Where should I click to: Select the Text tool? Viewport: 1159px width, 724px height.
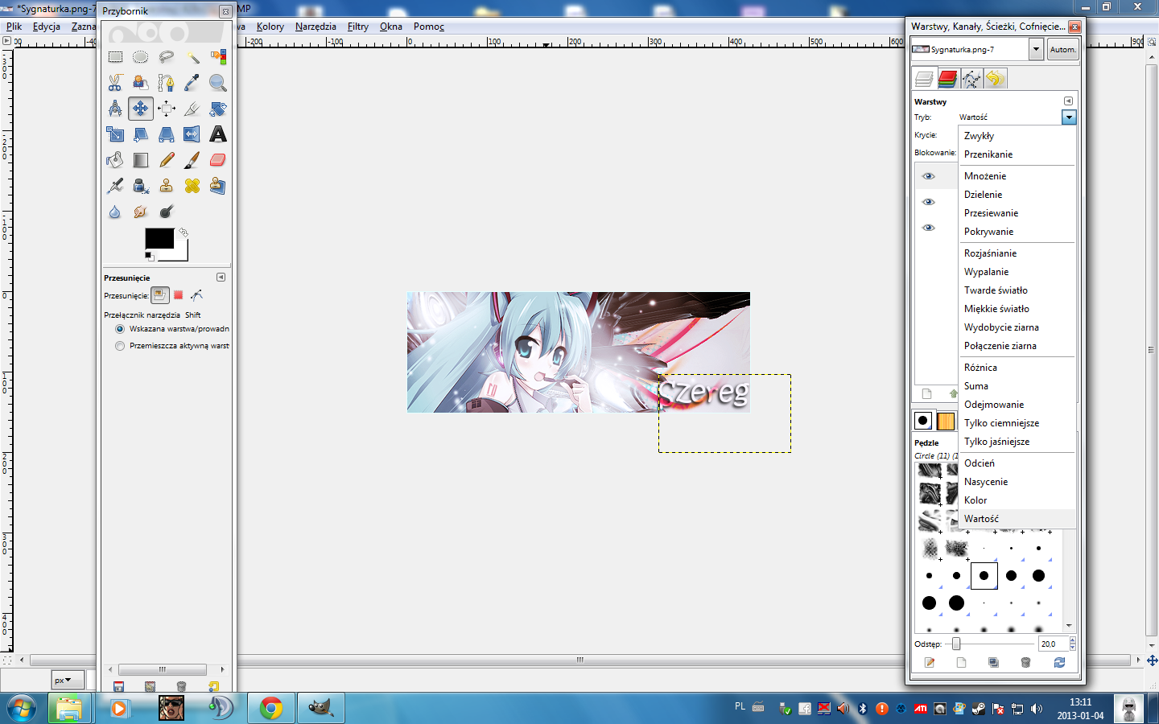tap(218, 134)
